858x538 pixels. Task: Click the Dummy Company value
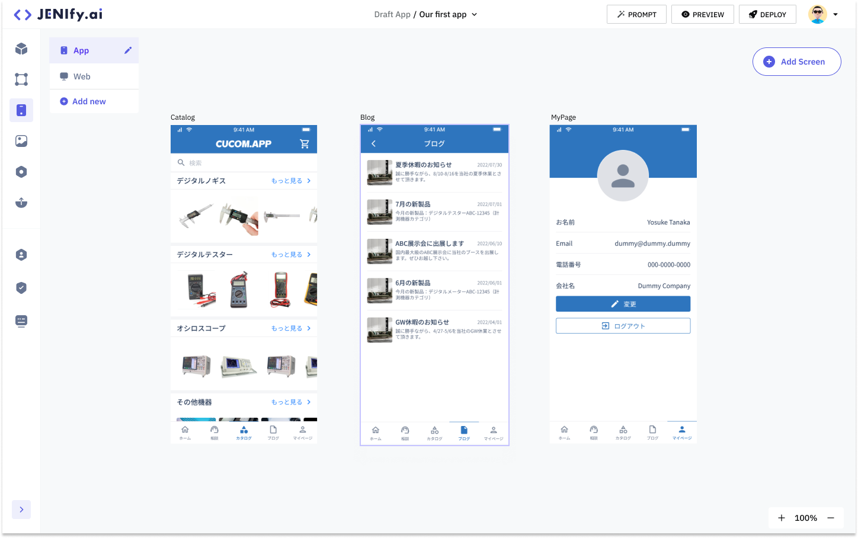(x=664, y=286)
